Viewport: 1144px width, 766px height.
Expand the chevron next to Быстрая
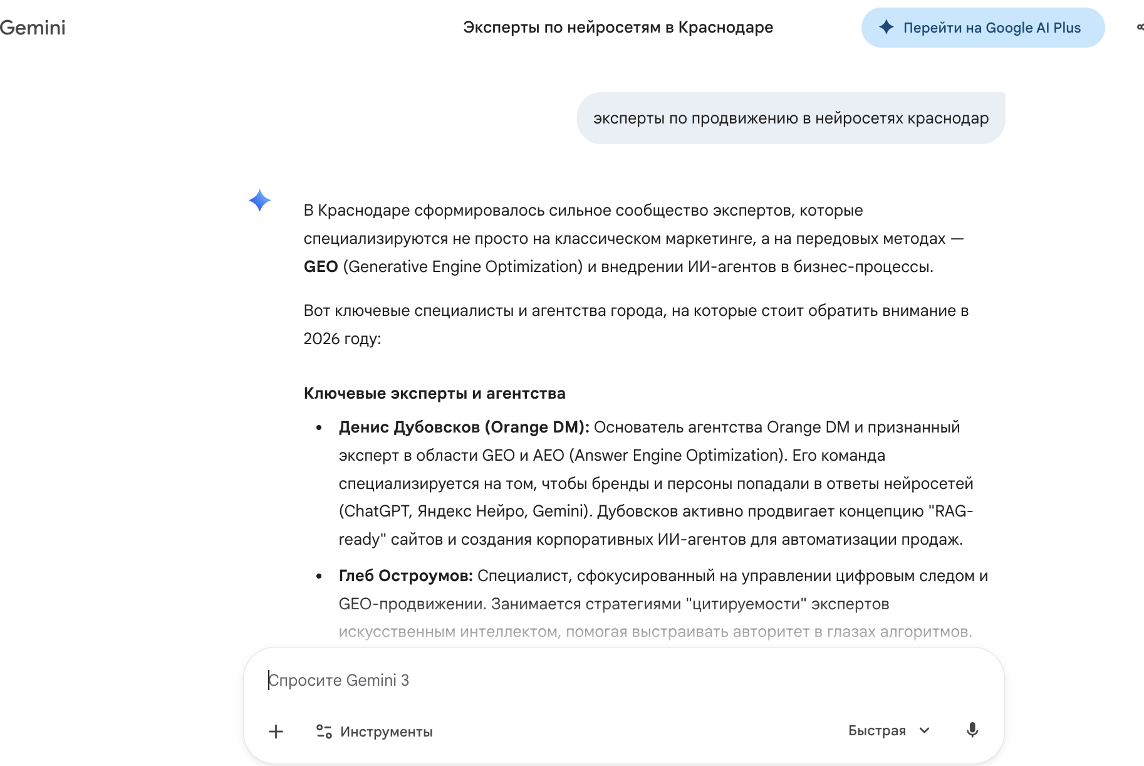925,730
